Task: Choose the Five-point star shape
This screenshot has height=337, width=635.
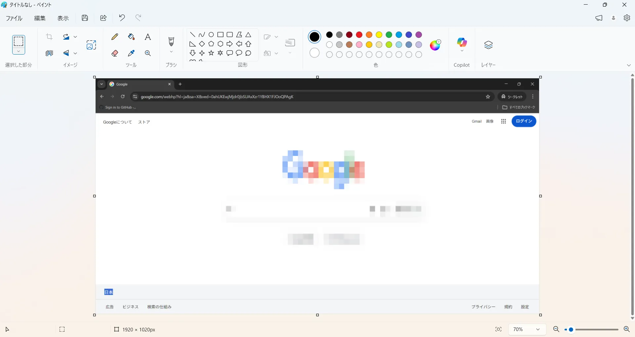Action: click(211, 53)
